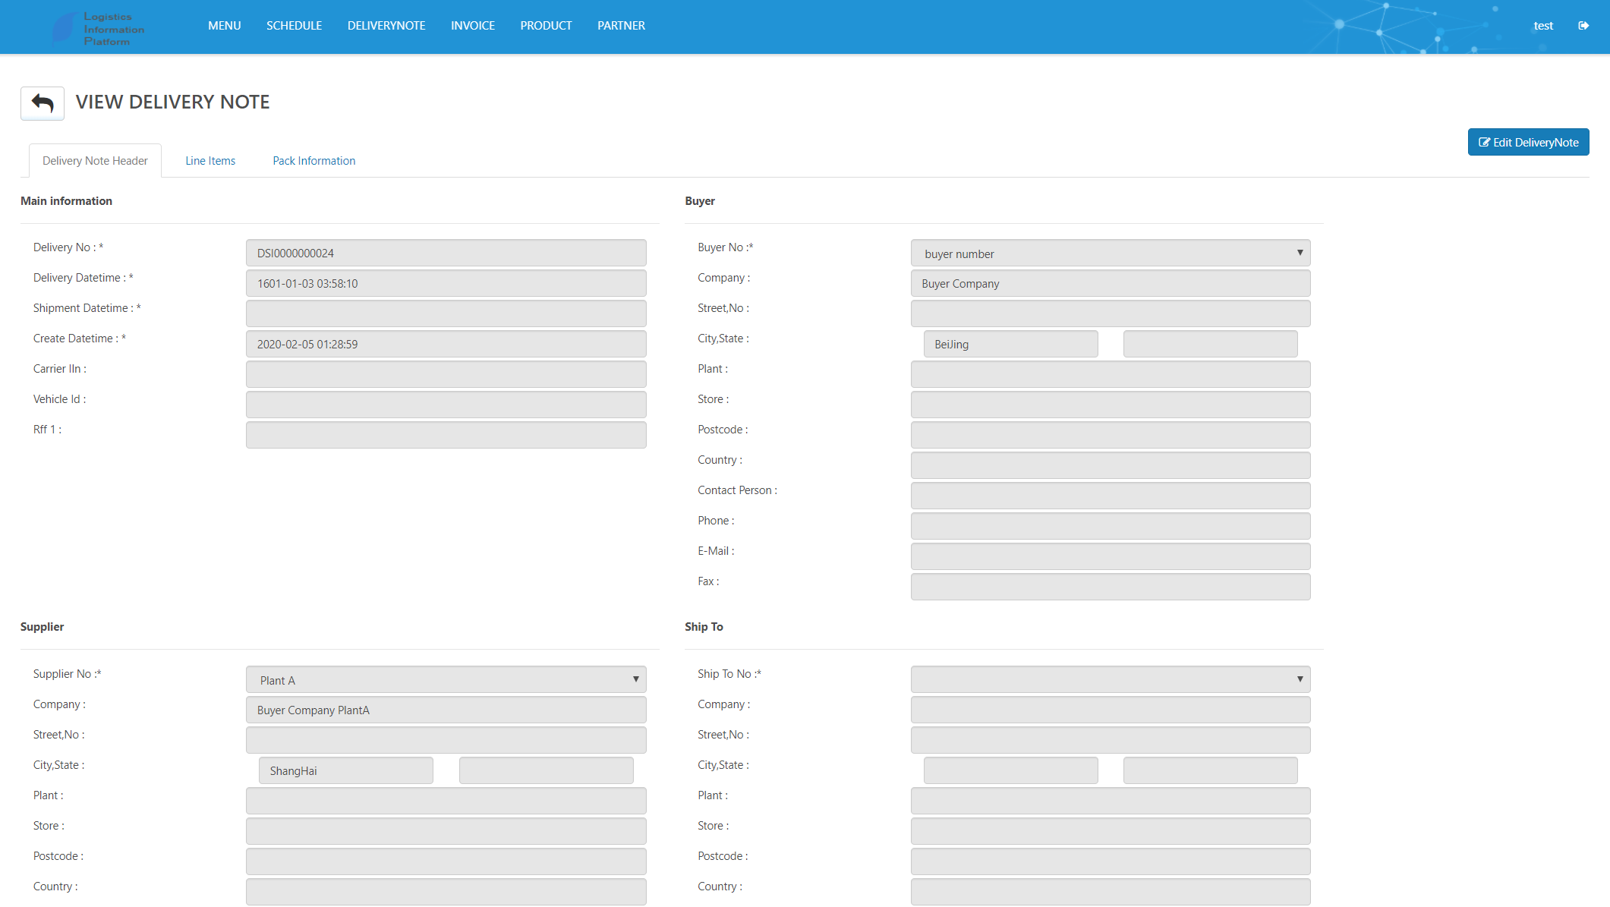
Task: Expand the Buyer No dropdown
Action: coord(1111,254)
